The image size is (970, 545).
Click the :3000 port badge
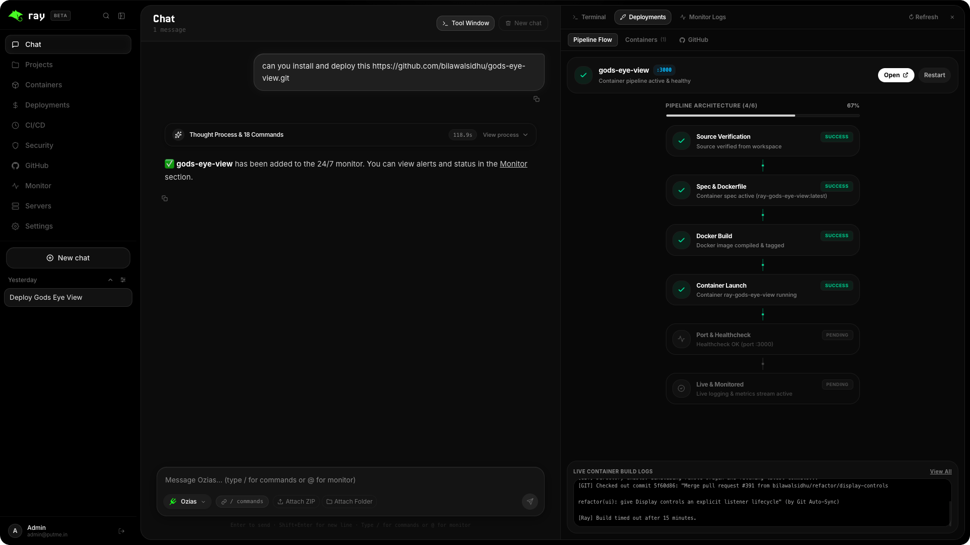click(x=664, y=70)
